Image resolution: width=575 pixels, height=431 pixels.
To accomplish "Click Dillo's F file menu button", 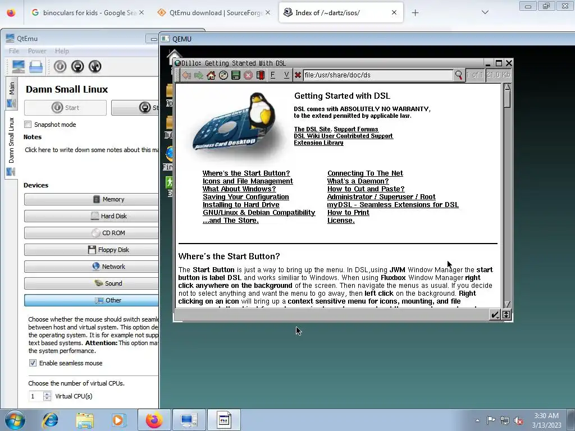I will [273, 75].
